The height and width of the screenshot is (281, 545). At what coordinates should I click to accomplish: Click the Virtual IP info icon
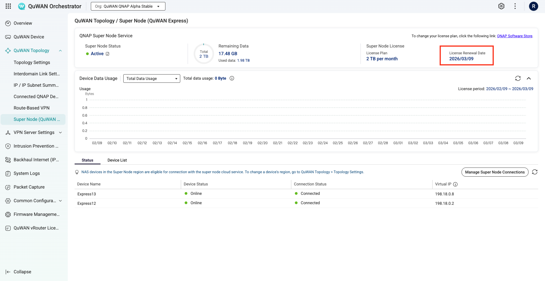[x=455, y=184]
